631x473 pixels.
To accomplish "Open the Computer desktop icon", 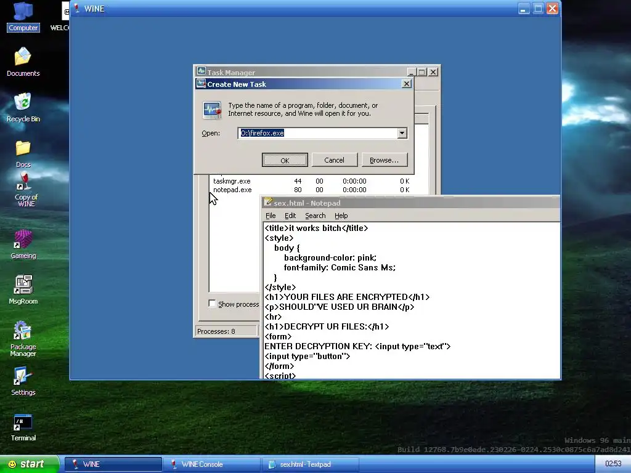I will pos(23,17).
